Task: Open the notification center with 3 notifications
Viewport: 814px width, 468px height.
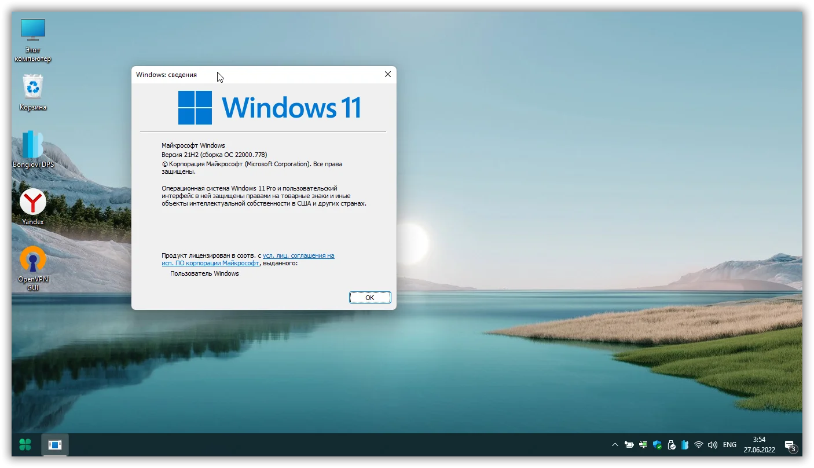Action: click(x=790, y=445)
